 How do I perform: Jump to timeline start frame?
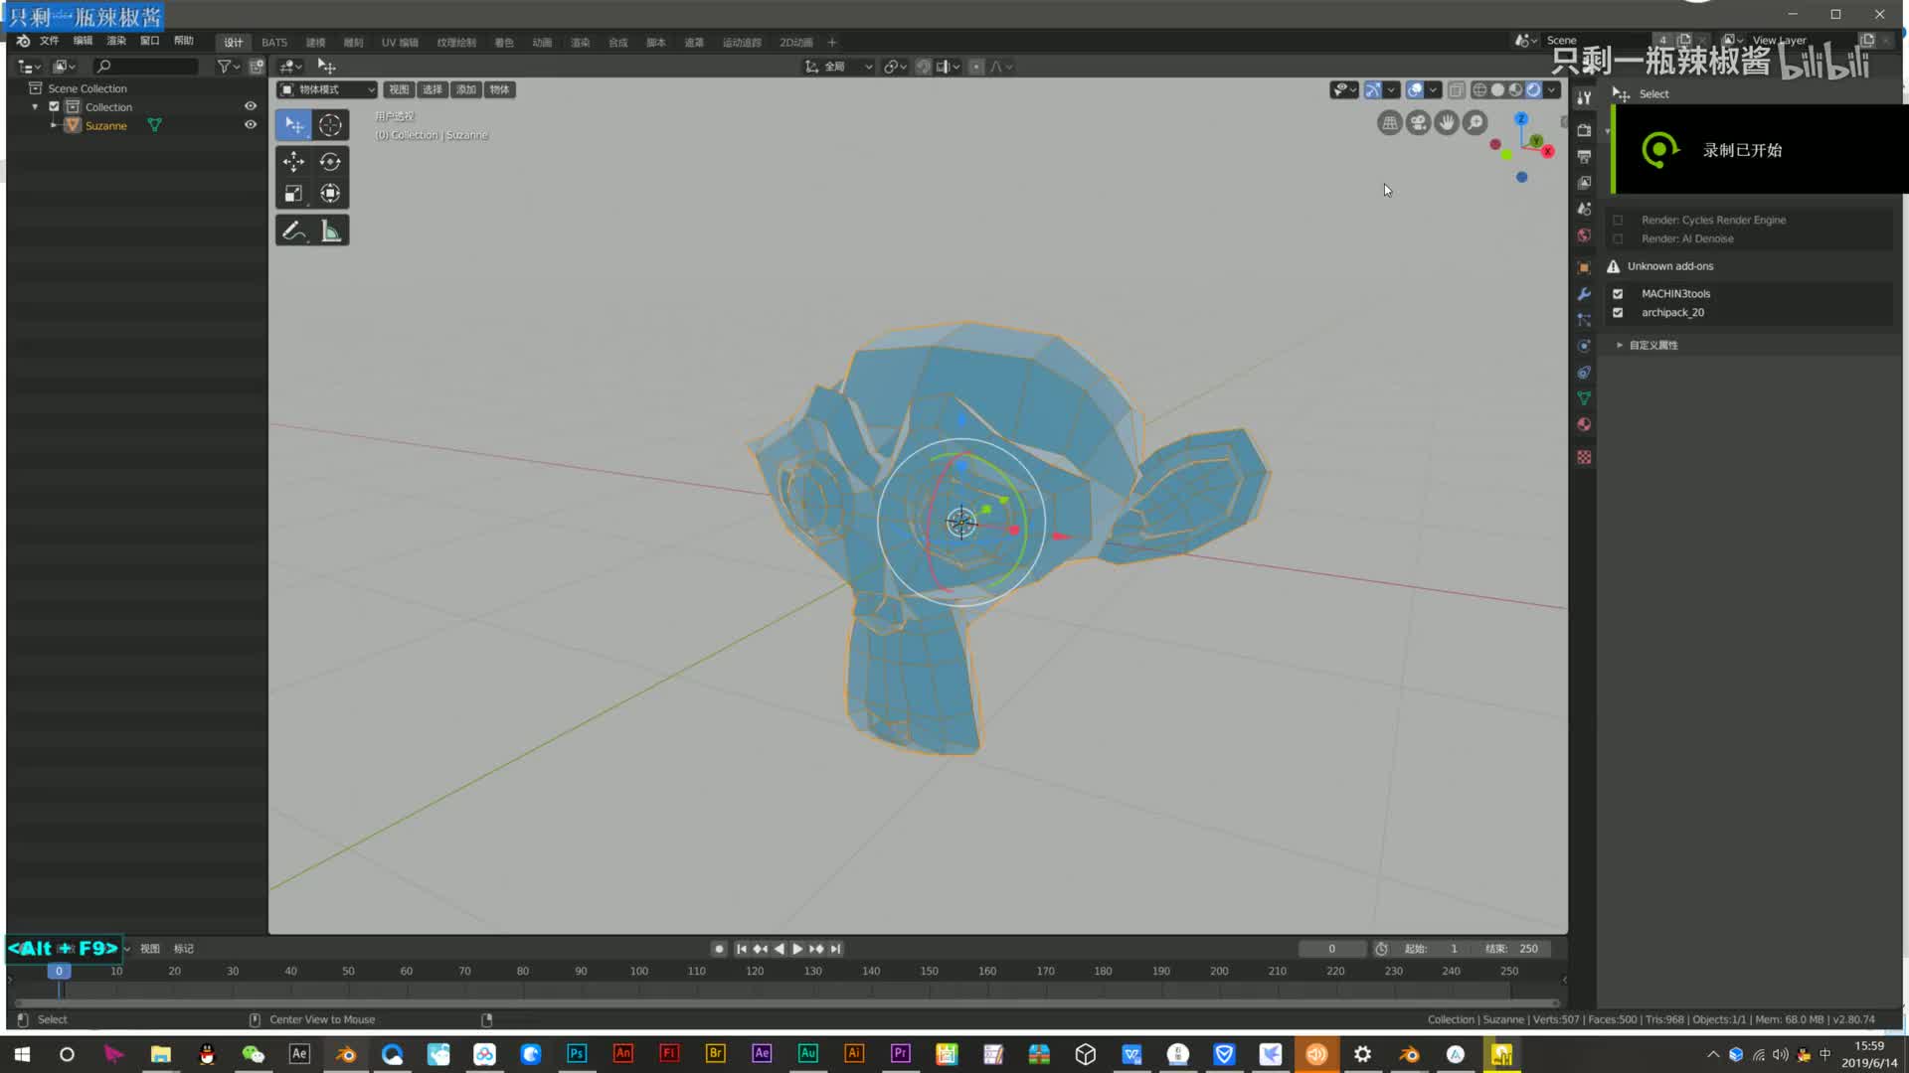(741, 949)
